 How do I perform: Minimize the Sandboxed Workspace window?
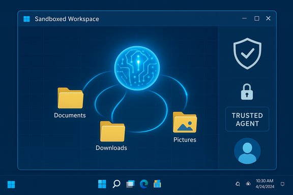point(244,18)
